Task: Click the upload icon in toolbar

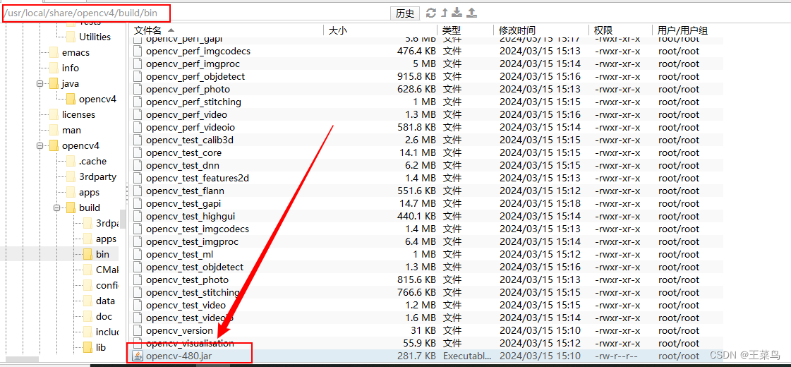Action: pos(471,13)
